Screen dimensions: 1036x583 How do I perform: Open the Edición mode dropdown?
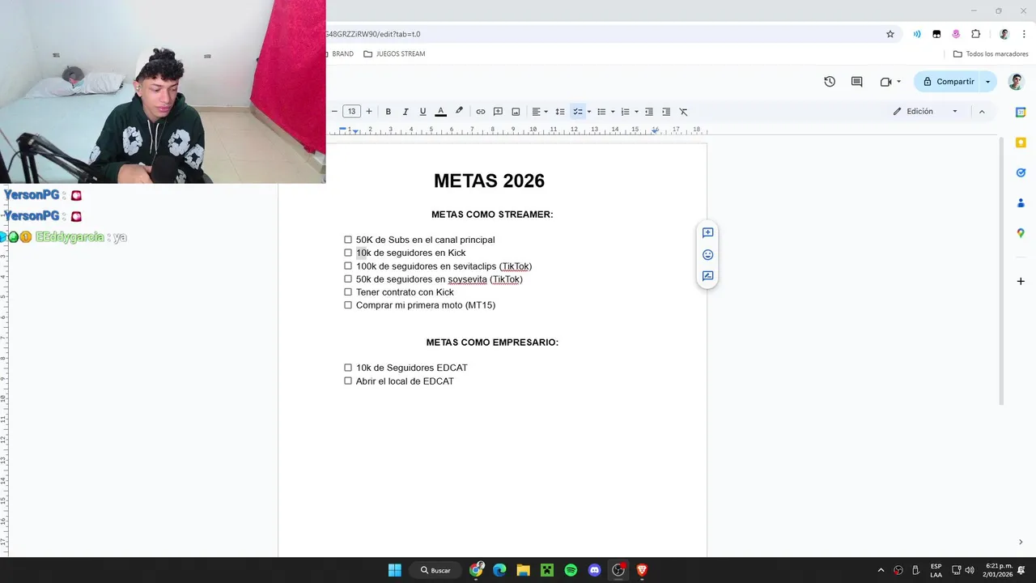926,112
